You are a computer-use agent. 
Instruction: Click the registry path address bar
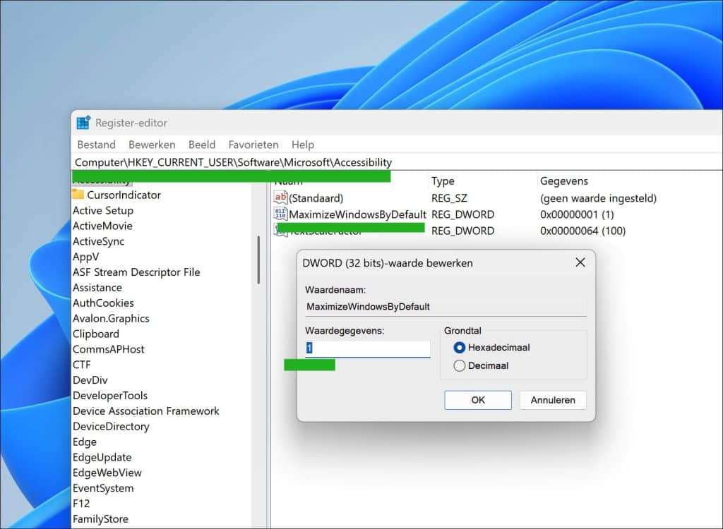[x=397, y=162]
